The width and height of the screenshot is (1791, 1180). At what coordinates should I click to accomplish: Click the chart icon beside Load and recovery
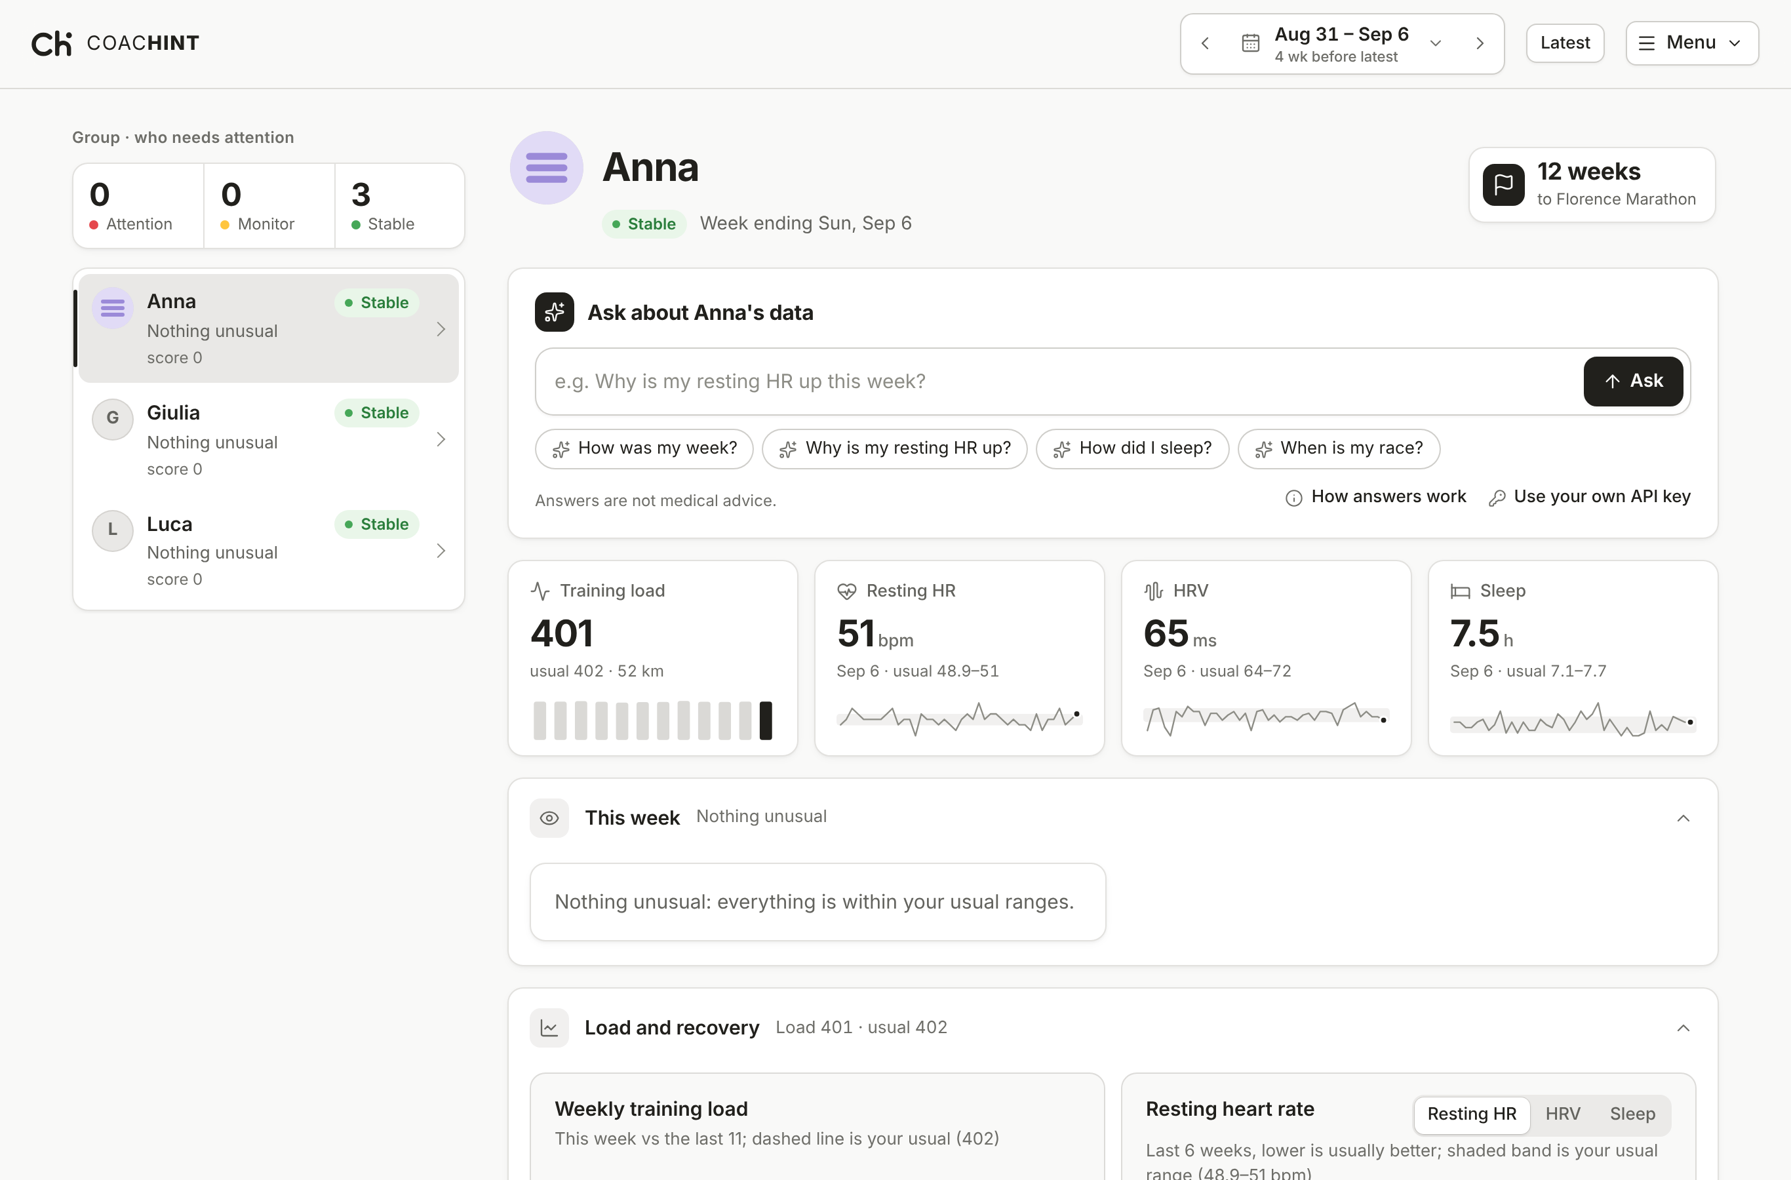[549, 1028]
